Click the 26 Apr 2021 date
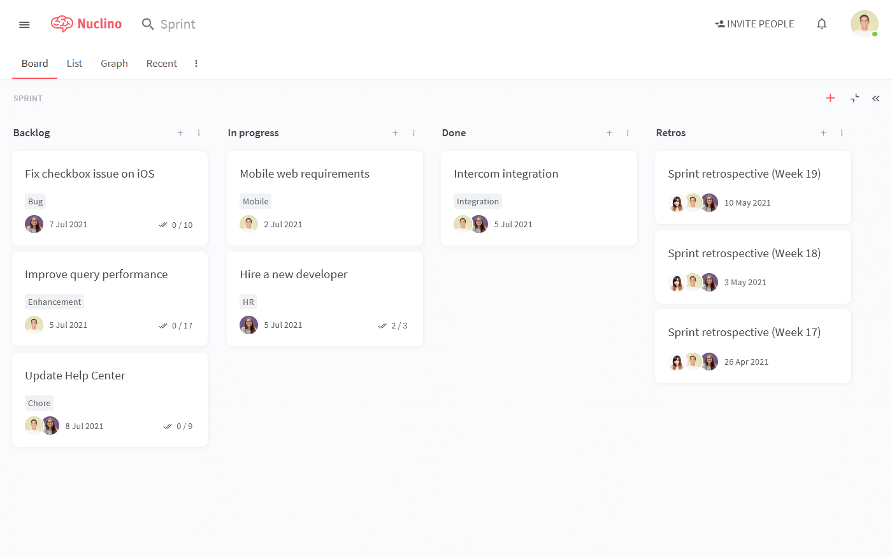This screenshot has width=892, height=557. (746, 362)
